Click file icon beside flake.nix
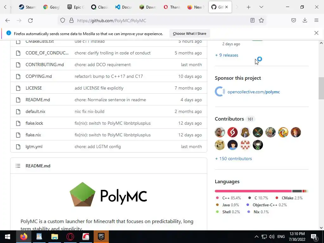Image resolution: width=324 pixels, height=243 pixels. click(18, 135)
